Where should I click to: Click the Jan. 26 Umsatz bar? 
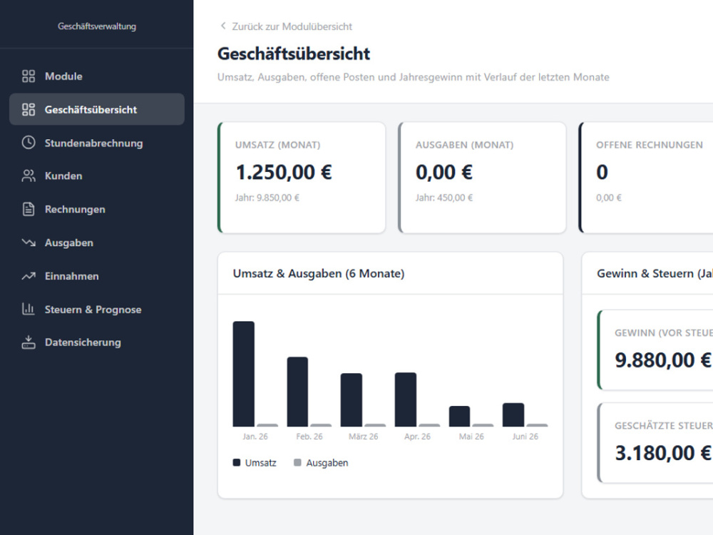244,374
